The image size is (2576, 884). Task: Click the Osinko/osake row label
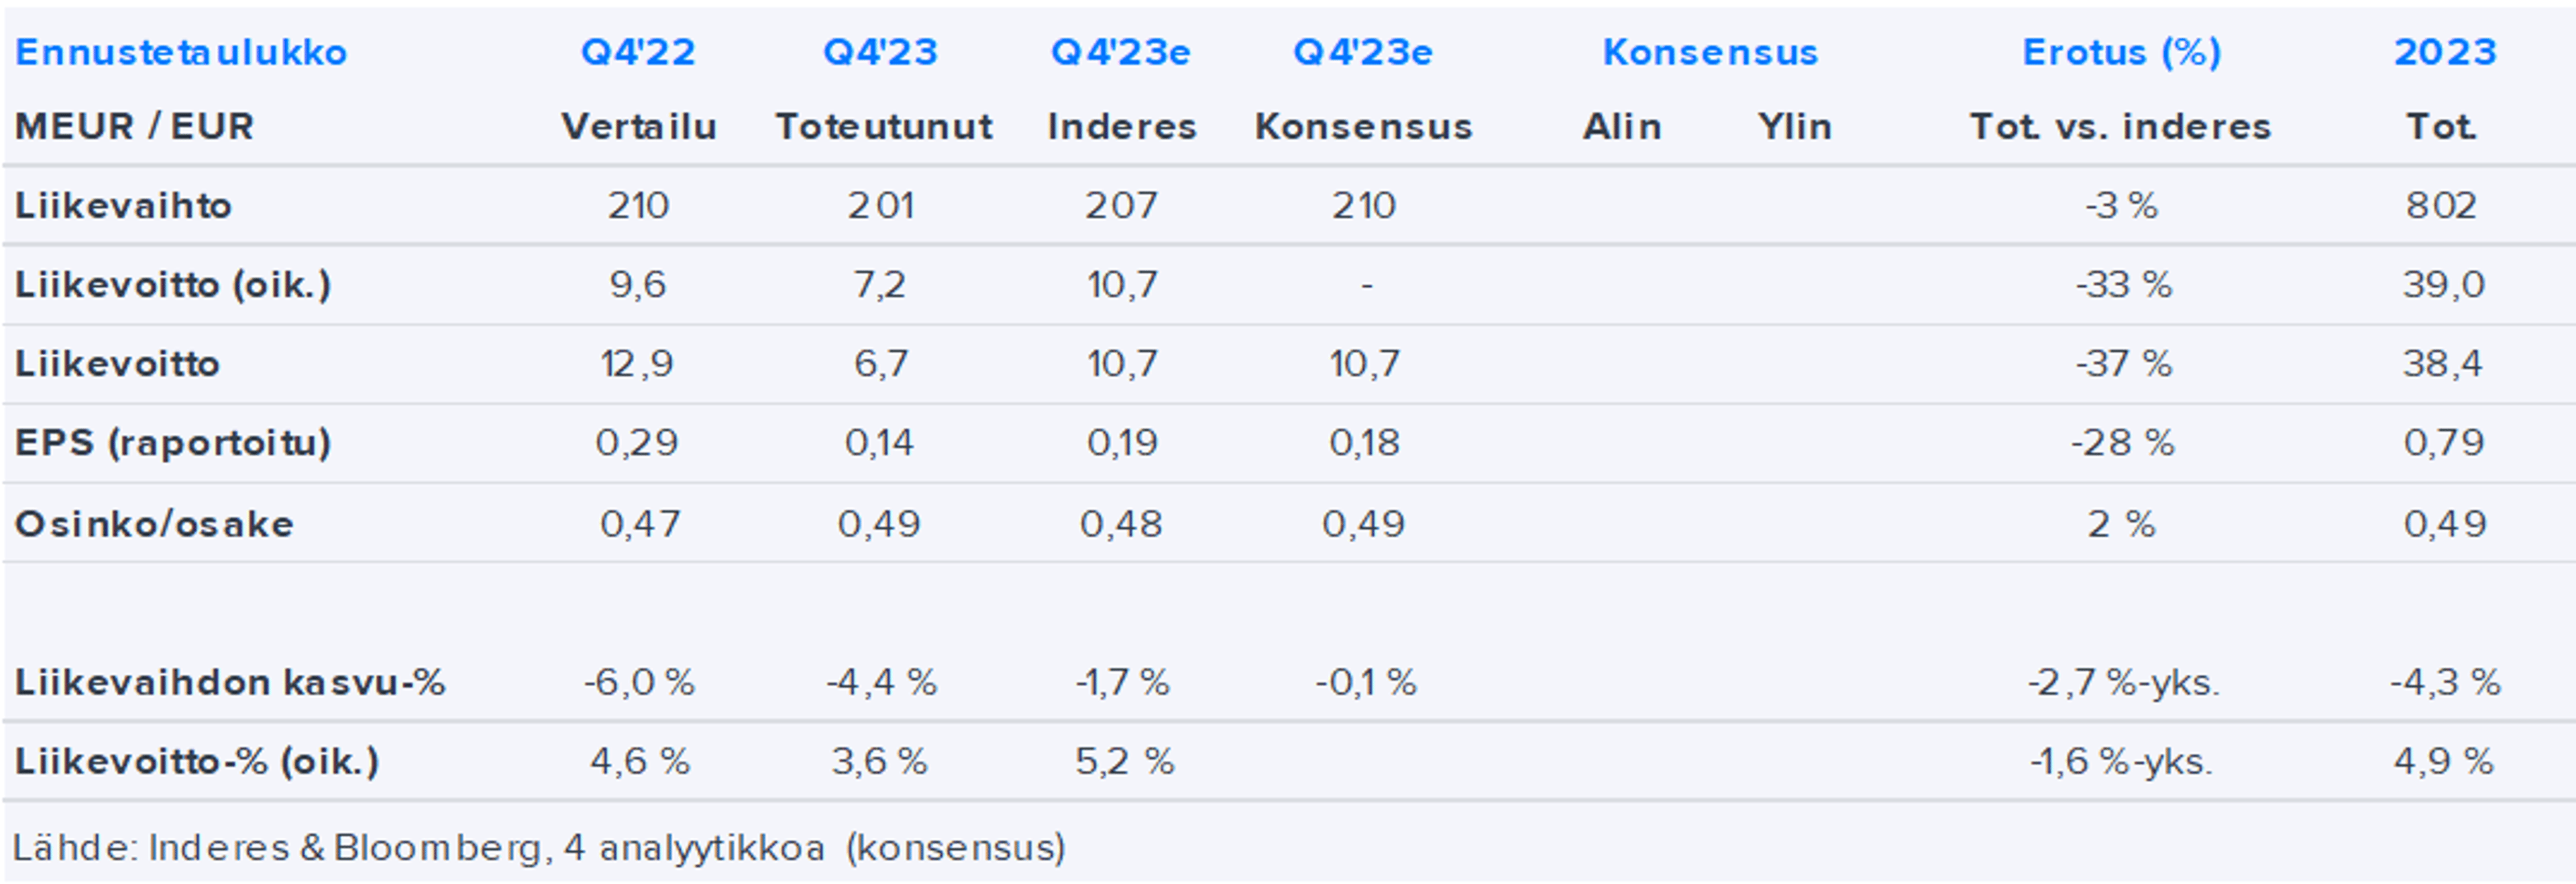pos(154,523)
